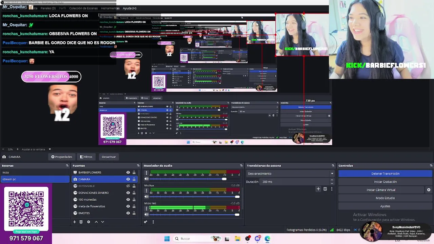The width and height of the screenshot is (434, 244).
Task: Add a configurable transition plus
Action: coord(318,189)
